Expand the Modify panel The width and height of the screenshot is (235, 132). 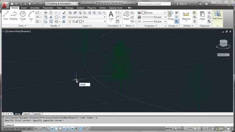pyautogui.click(x=55, y=26)
